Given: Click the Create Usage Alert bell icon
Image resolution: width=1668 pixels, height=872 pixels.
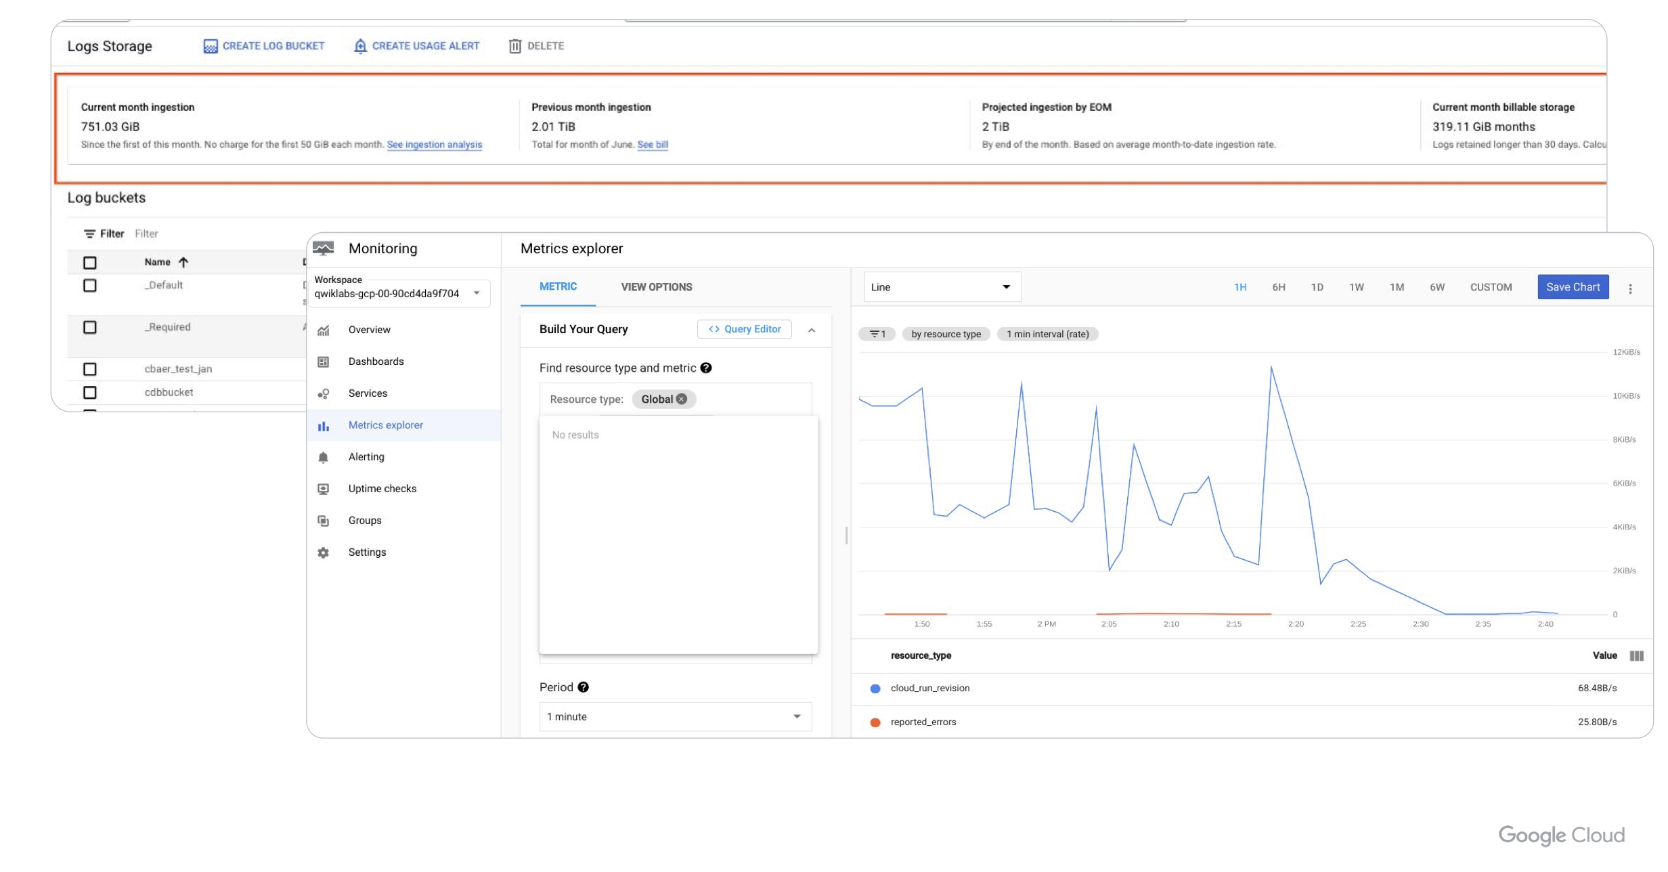Looking at the screenshot, I should (x=360, y=46).
